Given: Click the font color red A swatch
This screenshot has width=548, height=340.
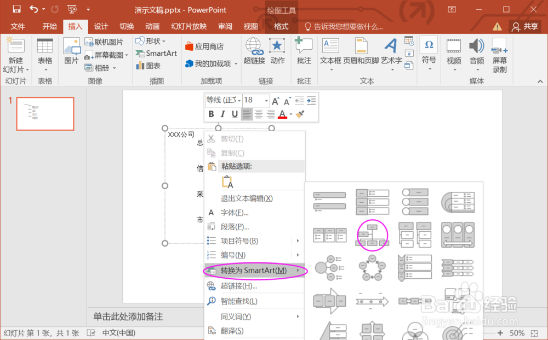Looking at the screenshot, I should pos(282,114).
